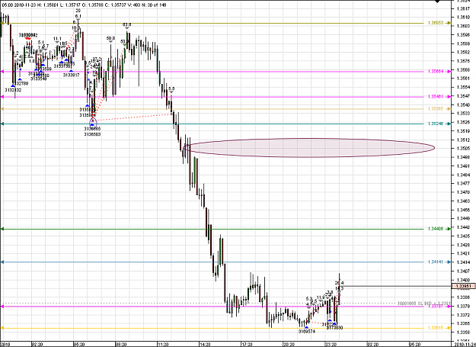This screenshot has height=347, width=476.
Task: Select gray marker labeled 63.8
Action: coord(127,28)
